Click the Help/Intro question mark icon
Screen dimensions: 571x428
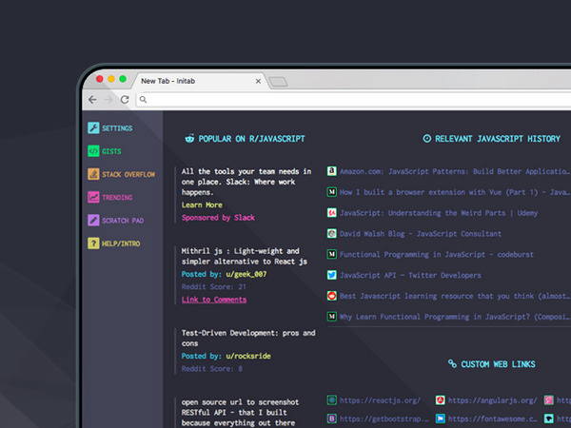click(x=93, y=243)
